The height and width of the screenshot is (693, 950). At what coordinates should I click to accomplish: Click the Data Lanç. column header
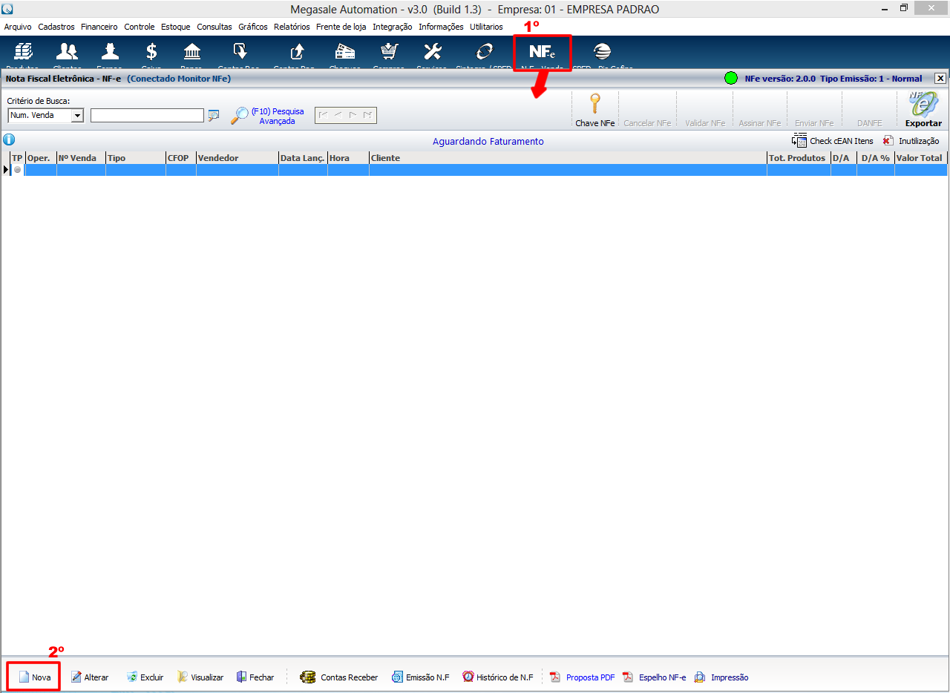tap(303, 158)
